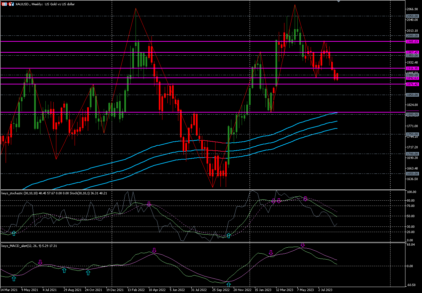Click the gray 2000.00 price label
This screenshot has width=422, height=293.
[x=412, y=35]
